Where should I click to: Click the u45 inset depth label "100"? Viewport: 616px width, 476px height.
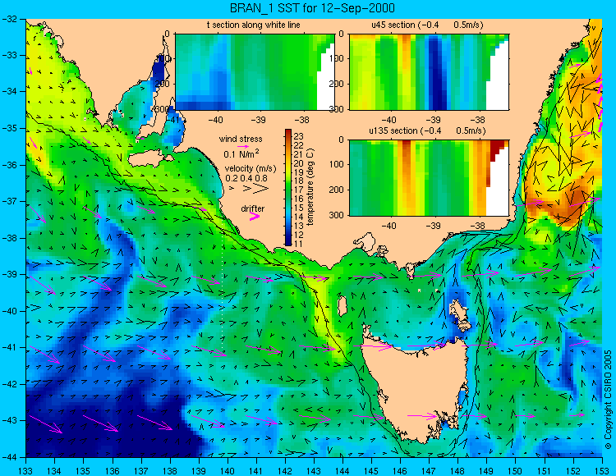338,58
